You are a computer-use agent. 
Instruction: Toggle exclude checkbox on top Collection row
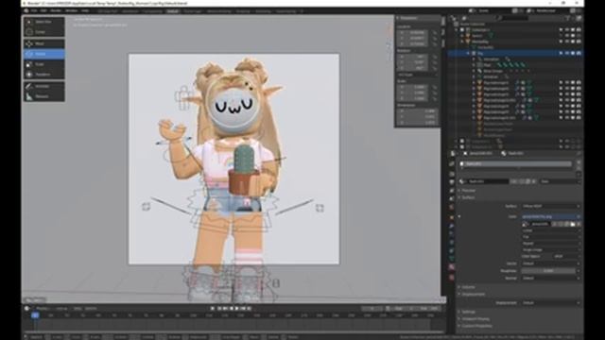pos(462,29)
